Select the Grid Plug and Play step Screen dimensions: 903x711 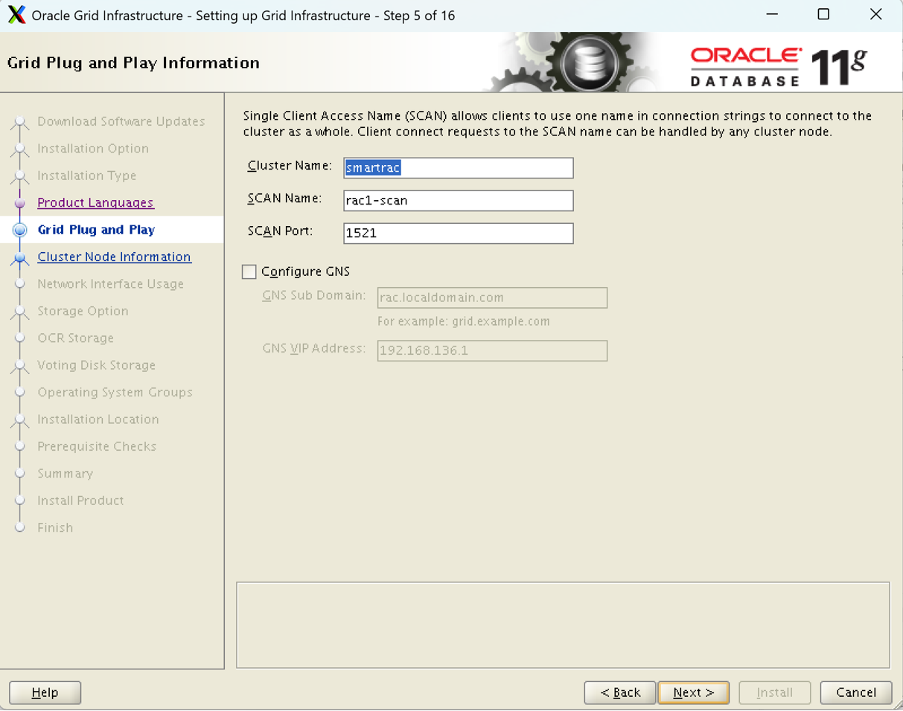click(96, 230)
